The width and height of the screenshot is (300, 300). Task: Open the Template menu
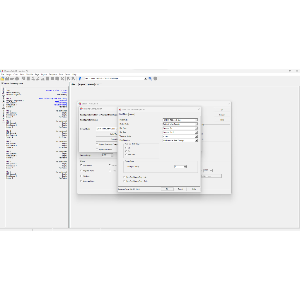tap(53, 74)
